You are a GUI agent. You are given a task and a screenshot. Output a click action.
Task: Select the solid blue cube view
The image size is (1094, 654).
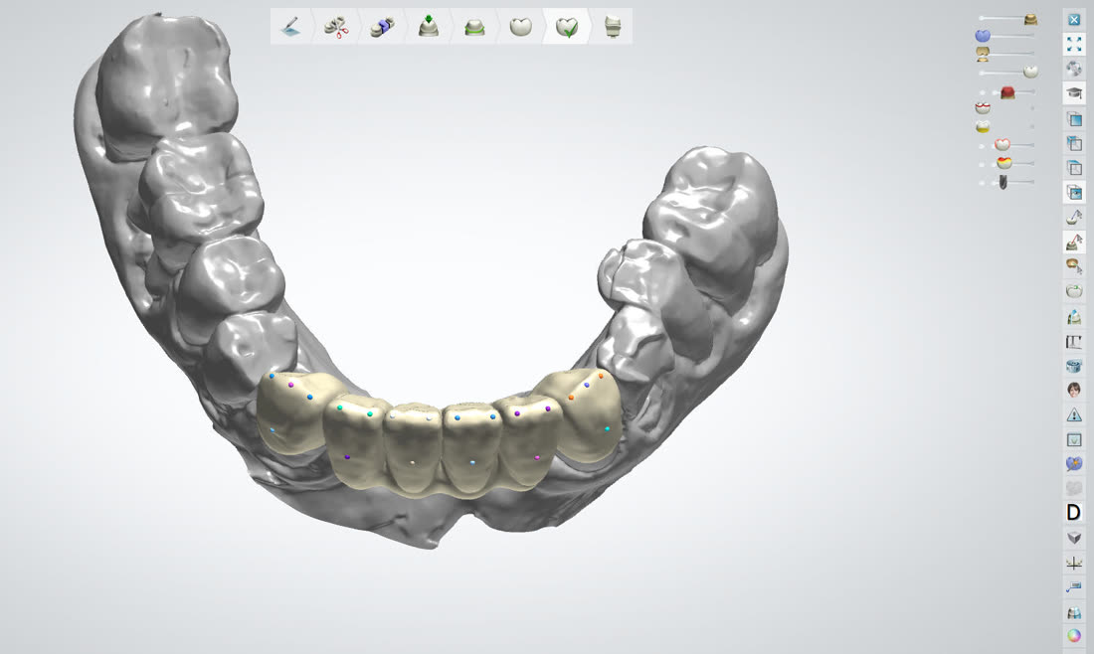1074,119
